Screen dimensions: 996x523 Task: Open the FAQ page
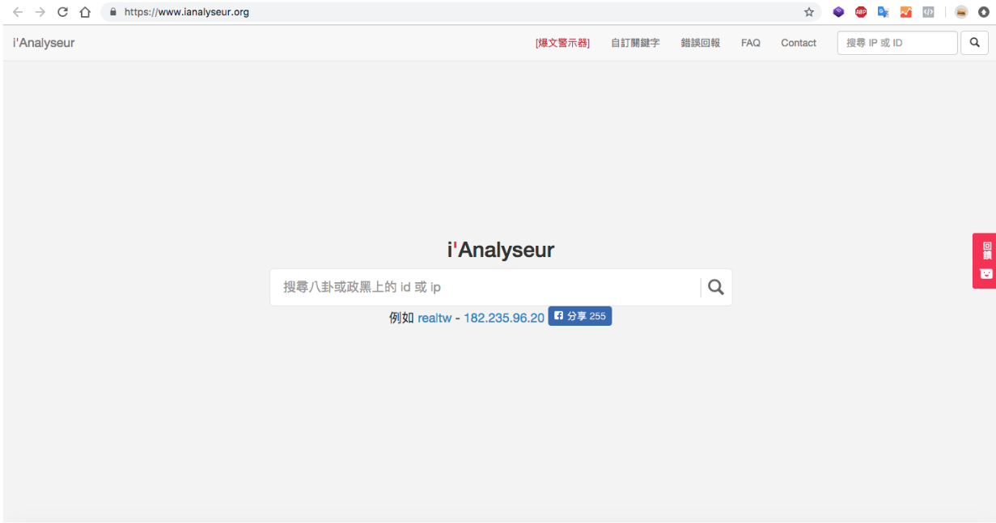click(x=751, y=43)
